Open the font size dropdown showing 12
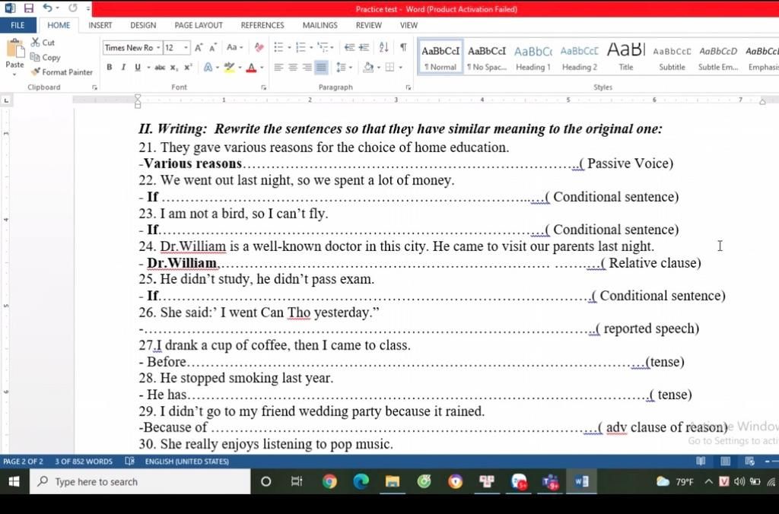This screenshot has height=514, width=779. tap(186, 48)
